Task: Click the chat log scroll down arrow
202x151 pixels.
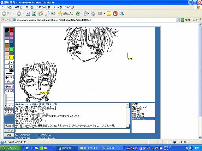Action: click(x=128, y=126)
